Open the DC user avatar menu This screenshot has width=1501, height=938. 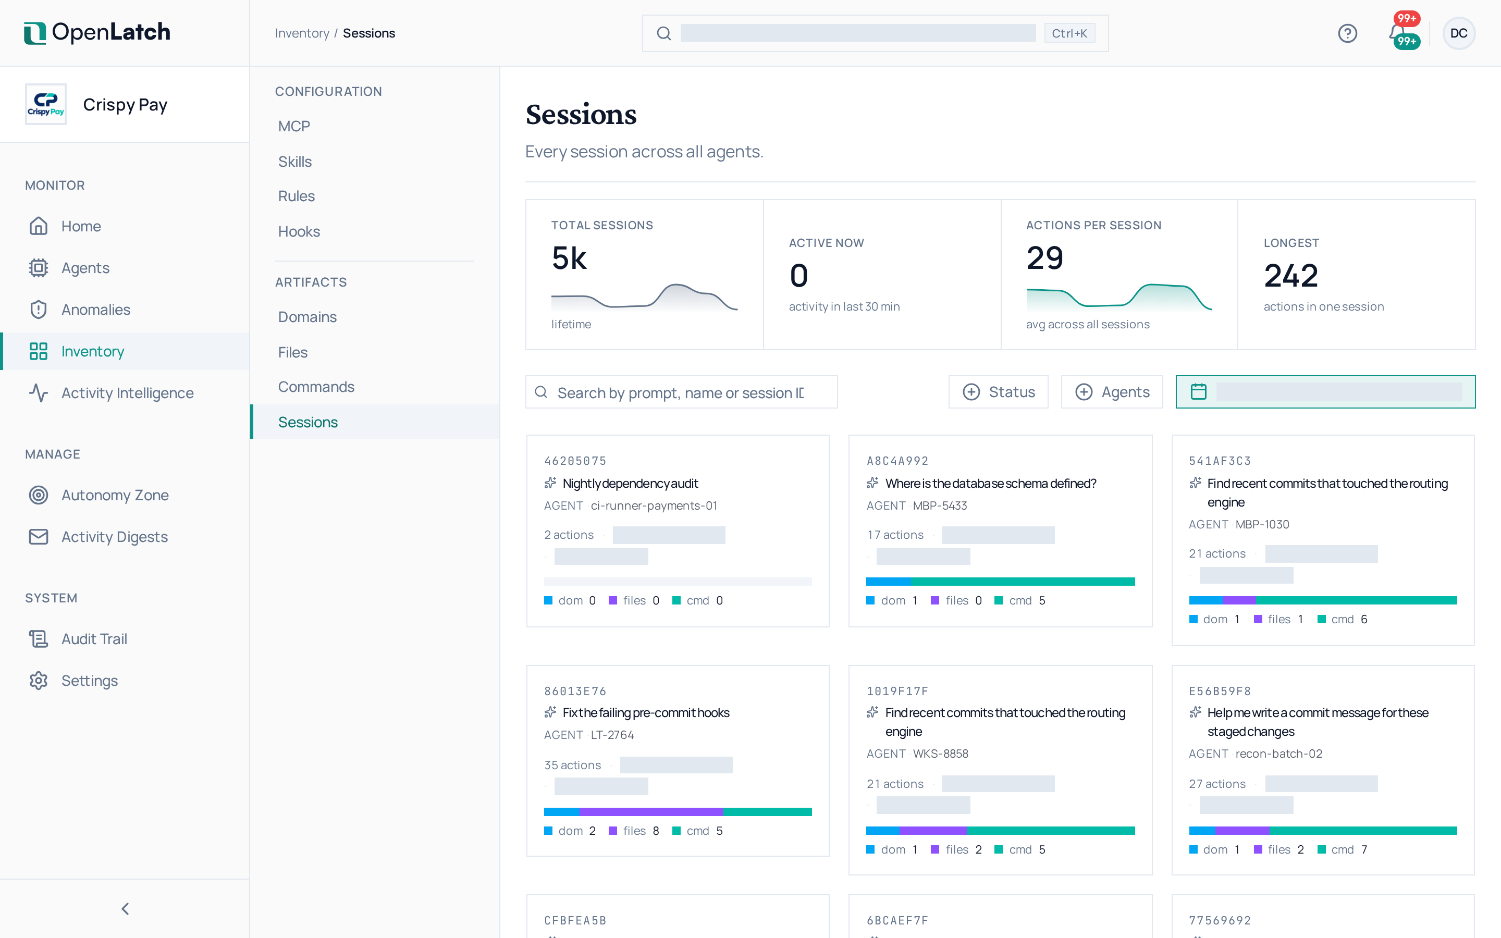1458,33
